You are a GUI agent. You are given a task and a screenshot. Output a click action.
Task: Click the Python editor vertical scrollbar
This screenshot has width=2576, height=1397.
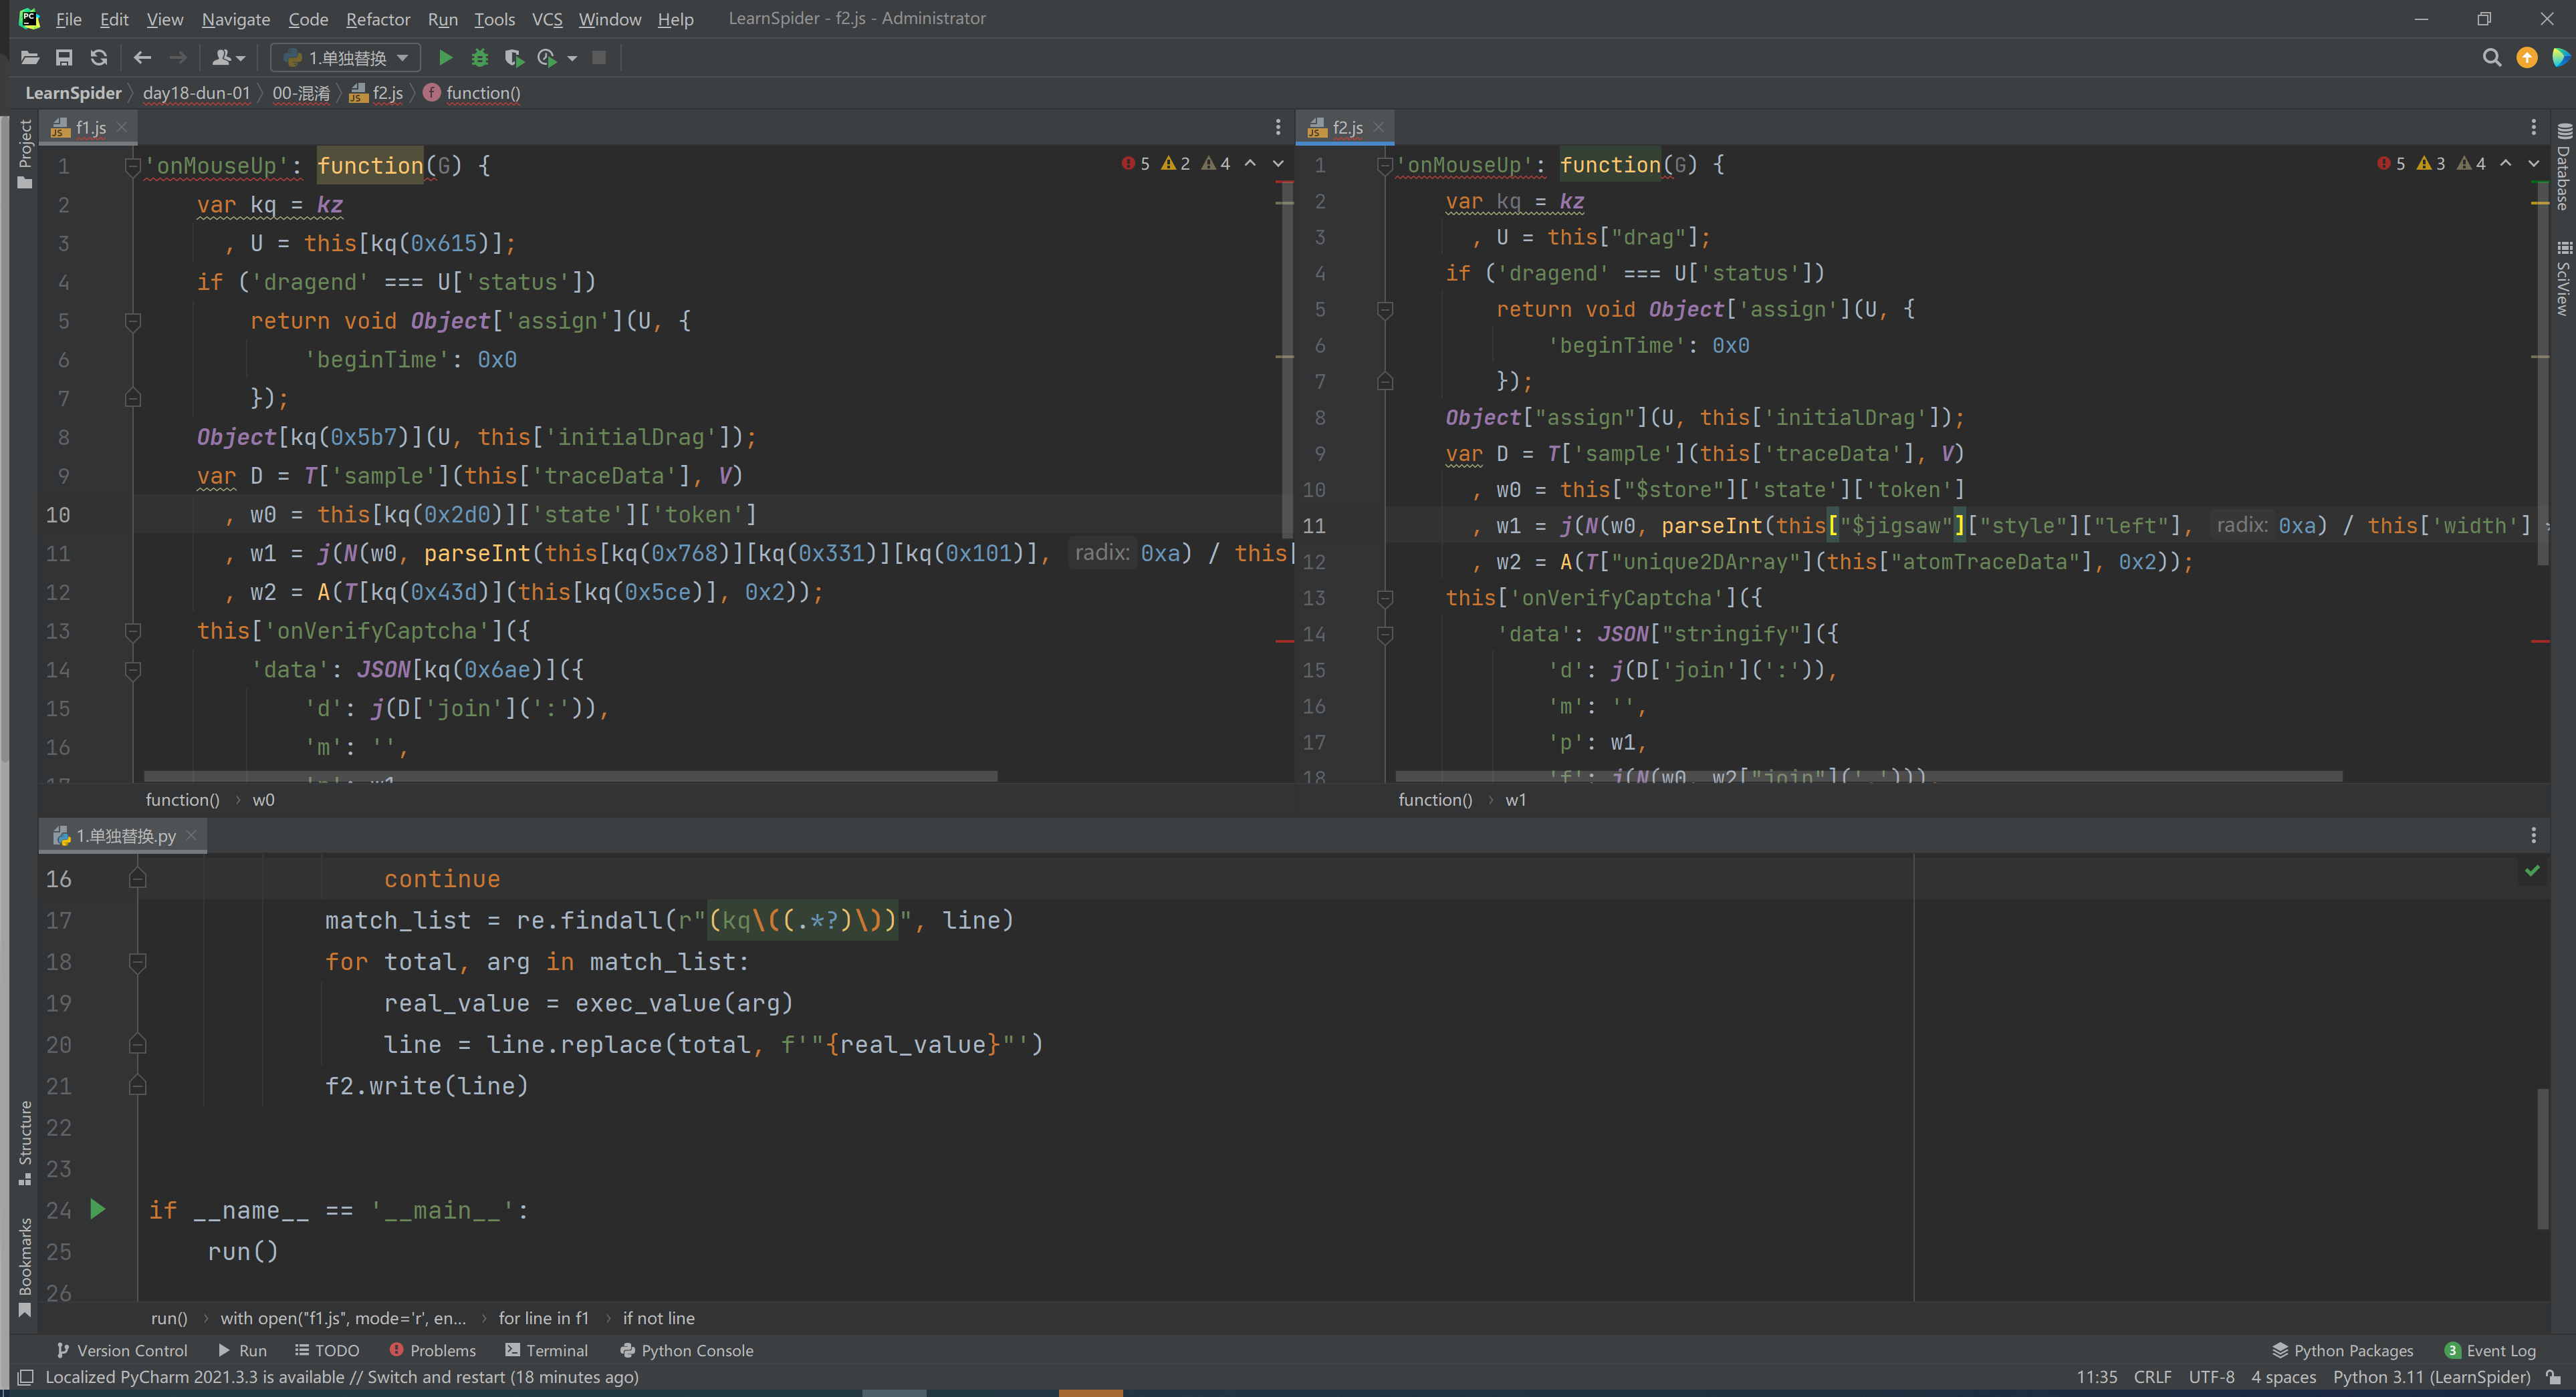[2543, 1159]
